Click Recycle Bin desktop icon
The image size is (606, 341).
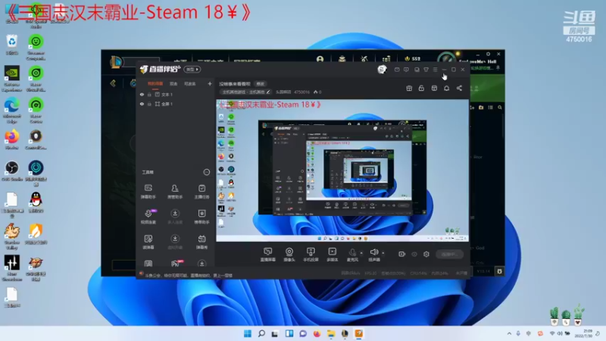pos(11,45)
